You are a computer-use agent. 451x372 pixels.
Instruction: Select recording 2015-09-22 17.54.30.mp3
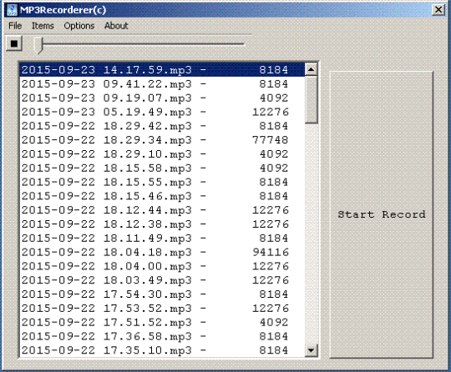click(163, 294)
